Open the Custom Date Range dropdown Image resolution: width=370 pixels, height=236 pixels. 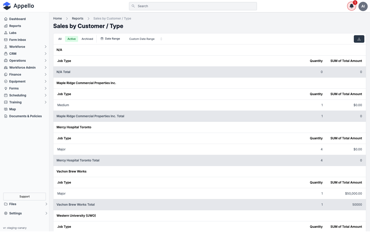[145, 39]
